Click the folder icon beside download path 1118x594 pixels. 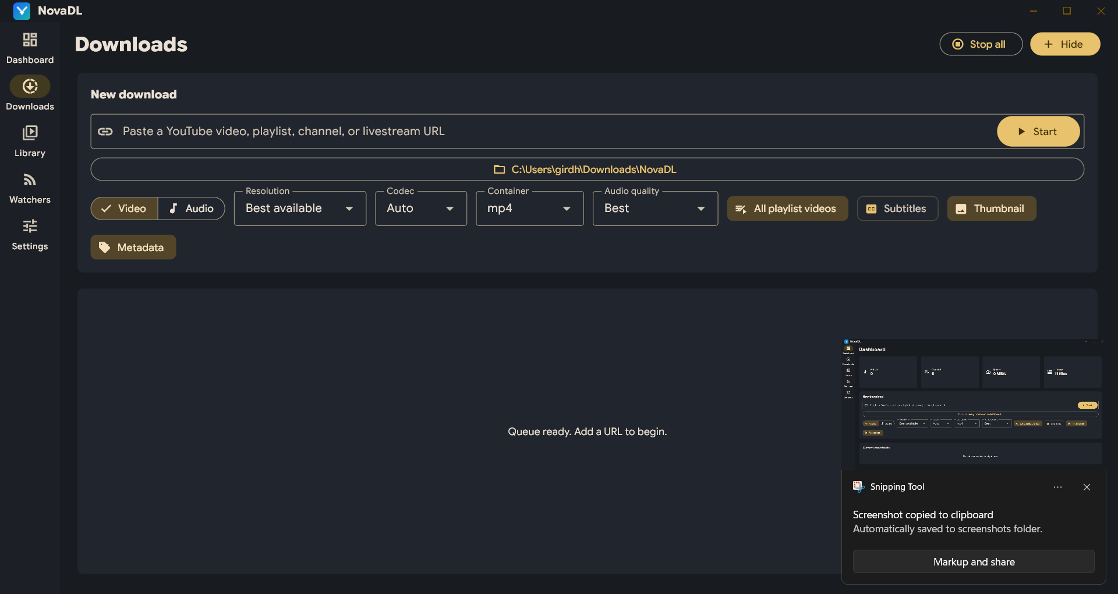499,169
